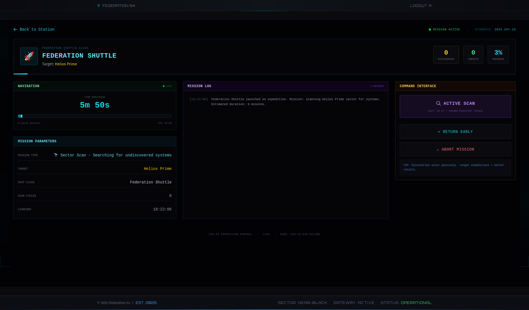The height and width of the screenshot is (310, 529).
Task: Toggle the green LIVE indicator in Navigation
Action: tap(163, 86)
